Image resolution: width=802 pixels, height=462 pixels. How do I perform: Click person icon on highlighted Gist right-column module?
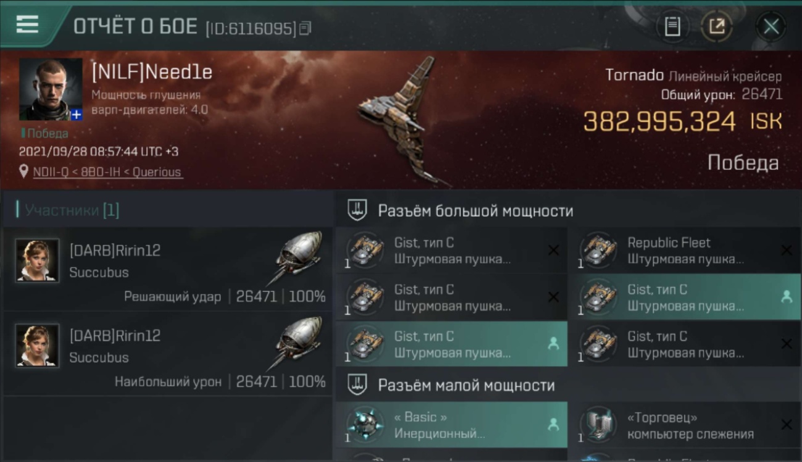coord(786,297)
